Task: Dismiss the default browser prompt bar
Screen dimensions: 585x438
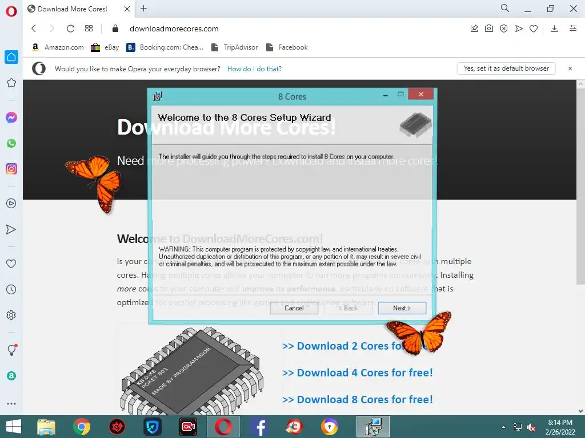Action: click(570, 68)
